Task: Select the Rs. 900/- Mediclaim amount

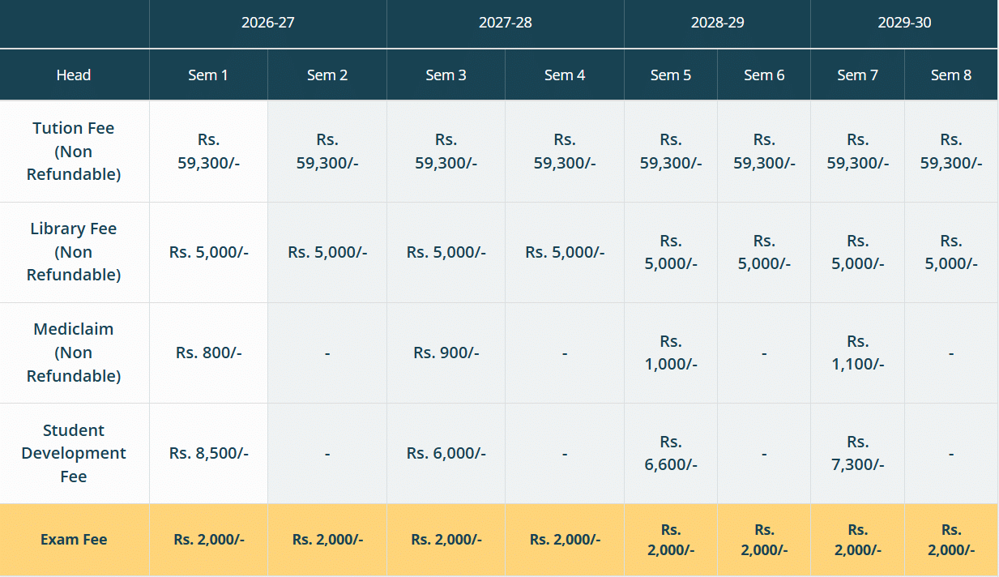Action: tap(446, 353)
